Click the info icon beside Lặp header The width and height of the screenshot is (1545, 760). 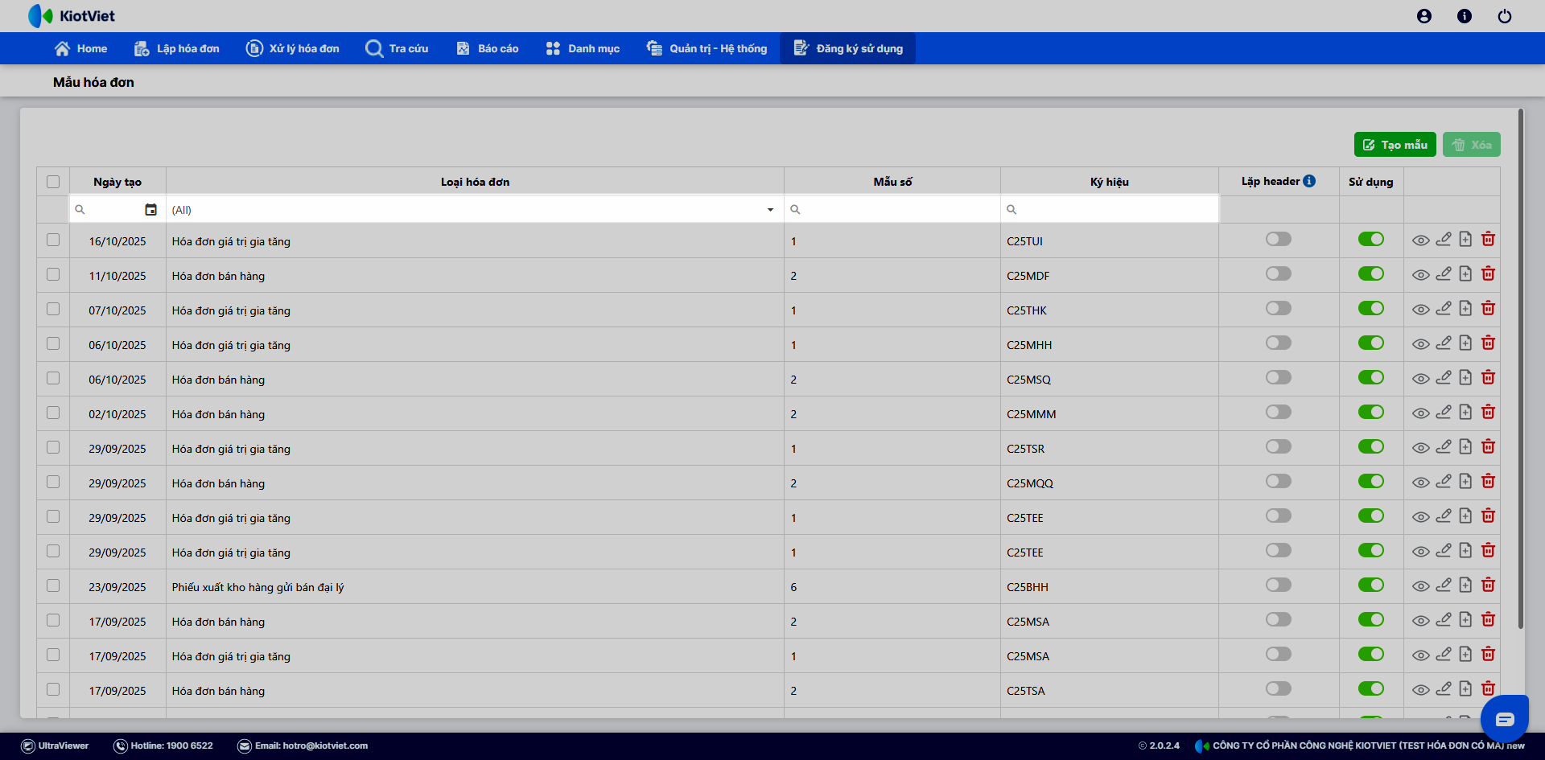click(x=1309, y=181)
